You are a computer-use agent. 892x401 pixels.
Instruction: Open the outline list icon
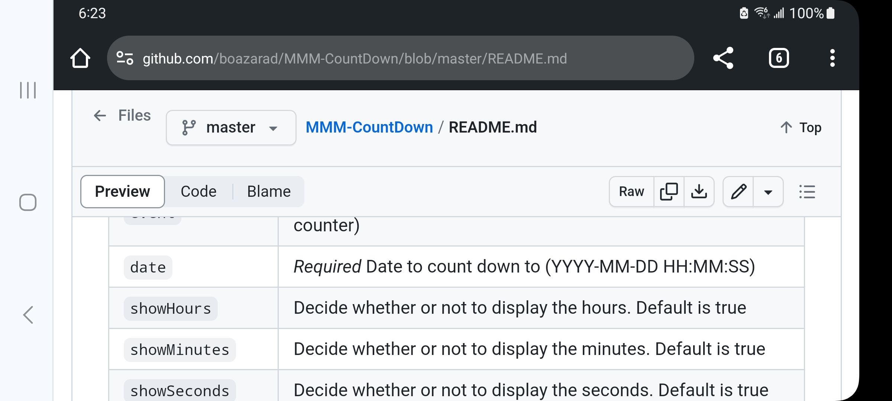(807, 192)
